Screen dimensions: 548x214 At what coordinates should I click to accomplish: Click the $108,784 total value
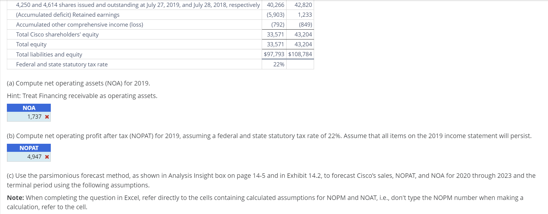pyautogui.click(x=300, y=54)
